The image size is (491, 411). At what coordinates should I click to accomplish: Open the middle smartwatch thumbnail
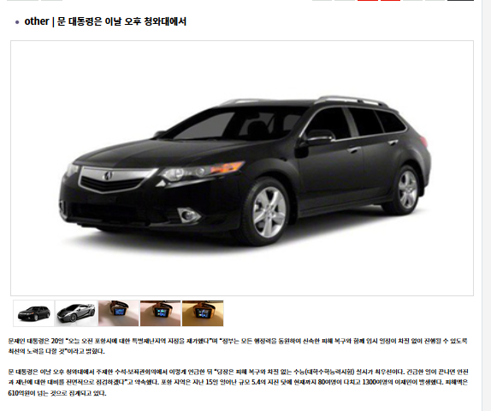160,313
